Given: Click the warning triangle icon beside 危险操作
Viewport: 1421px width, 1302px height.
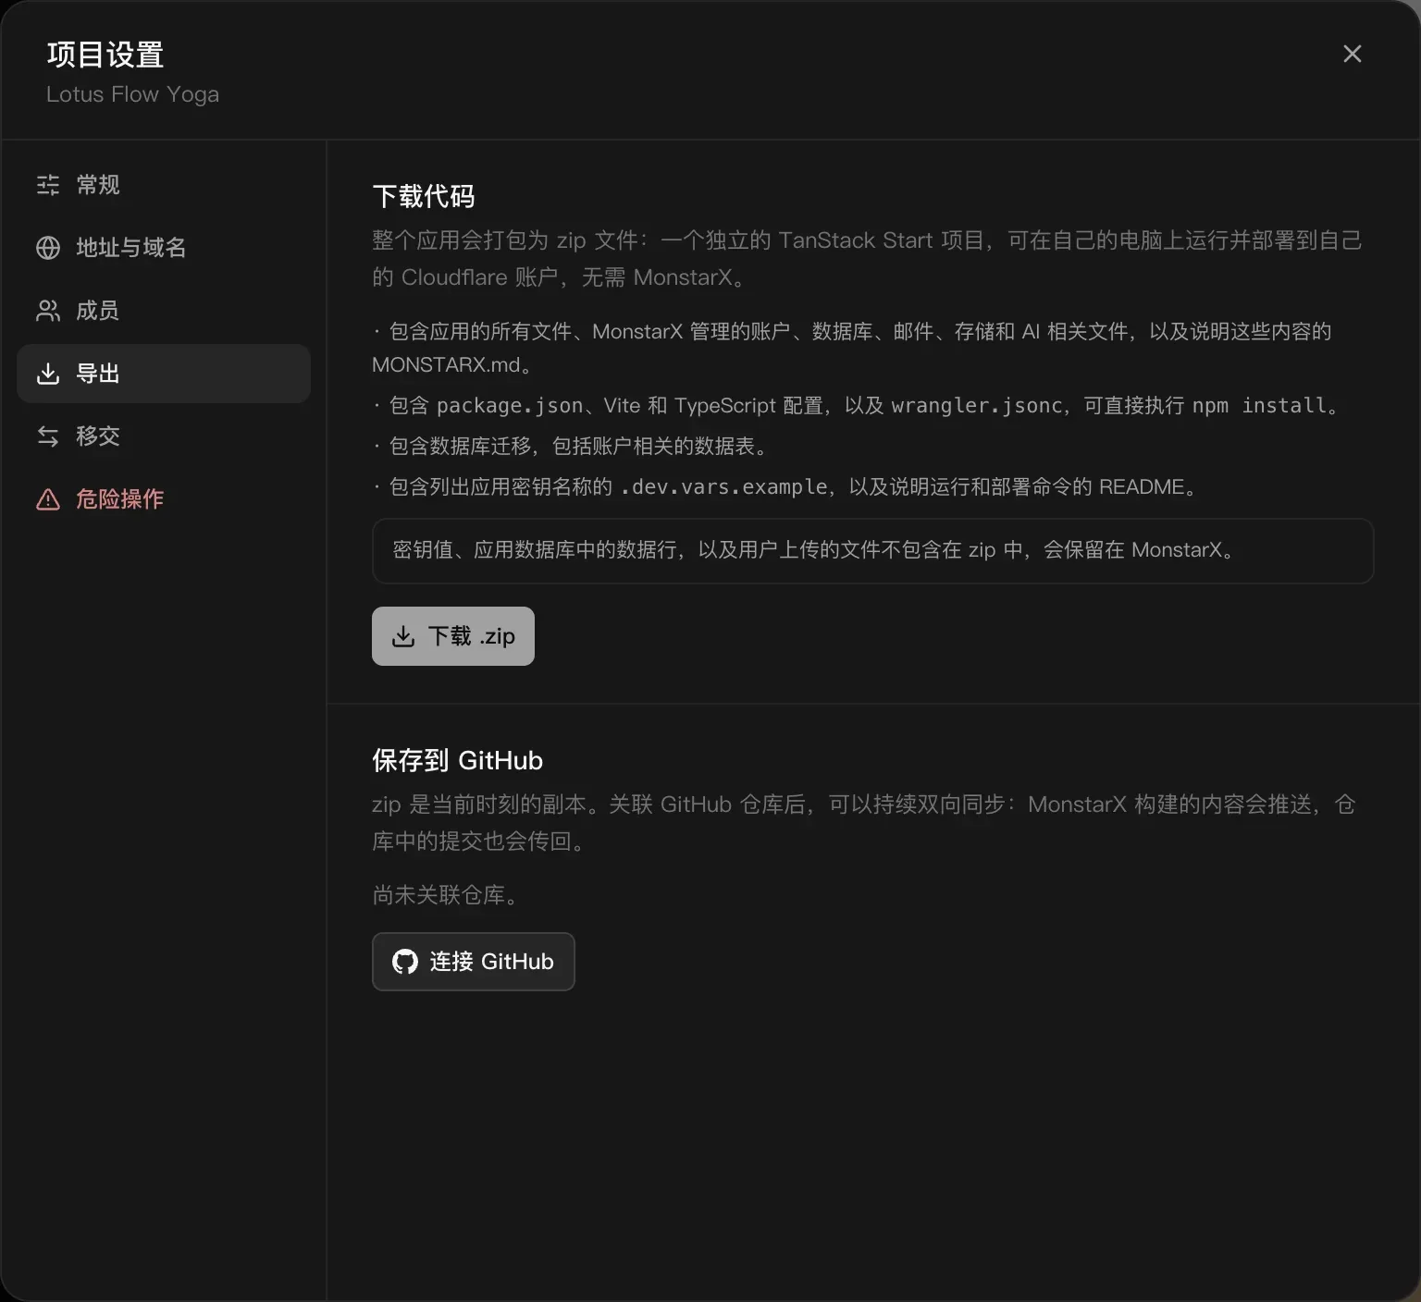Looking at the screenshot, I should click(x=48, y=499).
